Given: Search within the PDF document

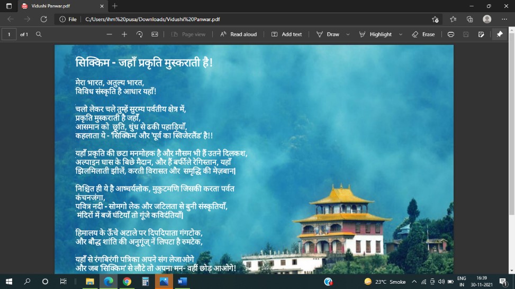Looking at the screenshot, I should (x=39, y=34).
